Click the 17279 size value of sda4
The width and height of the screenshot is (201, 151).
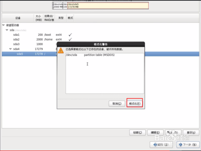[39, 49]
